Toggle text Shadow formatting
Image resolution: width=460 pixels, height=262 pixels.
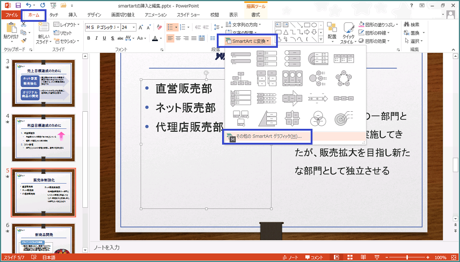[x=112, y=38]
